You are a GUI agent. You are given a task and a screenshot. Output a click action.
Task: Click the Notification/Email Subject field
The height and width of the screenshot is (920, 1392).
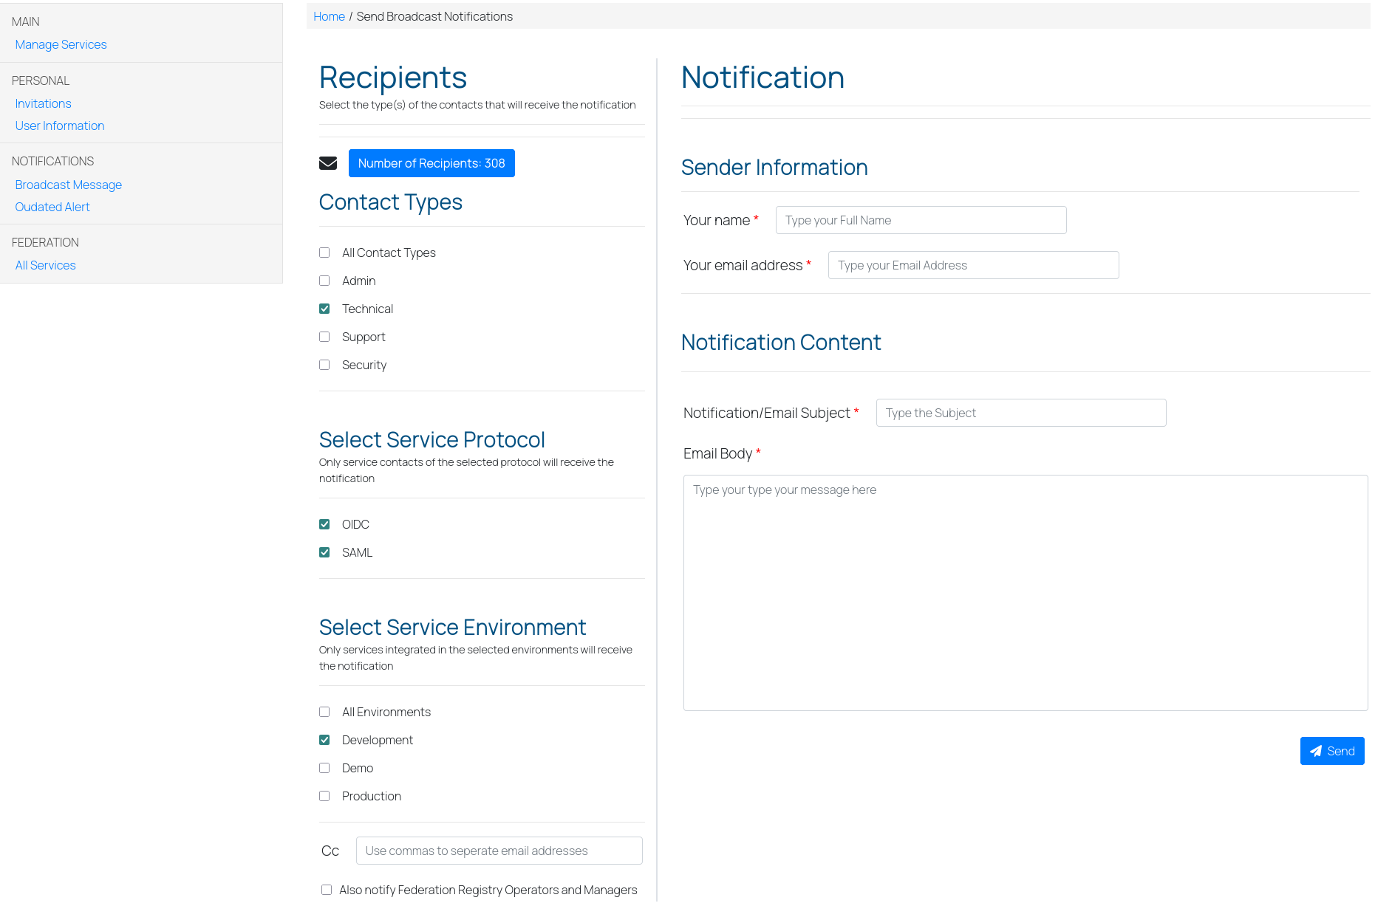point(1021,413)
